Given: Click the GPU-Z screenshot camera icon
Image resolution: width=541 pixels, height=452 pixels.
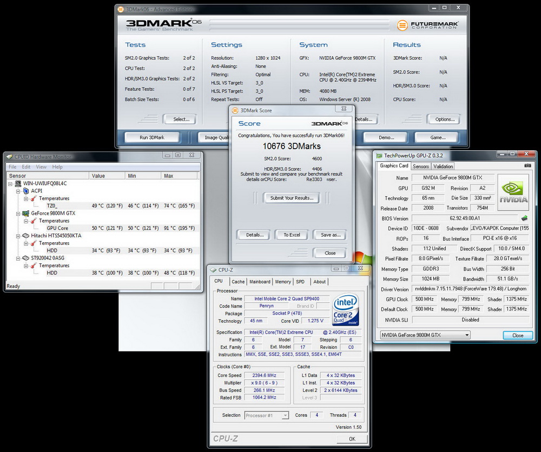Looking at the screenshot, I should pos(527,165).
